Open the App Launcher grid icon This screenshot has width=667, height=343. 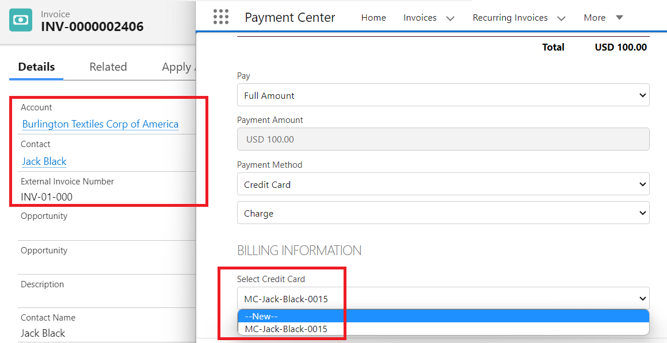(x=221, y=17)
